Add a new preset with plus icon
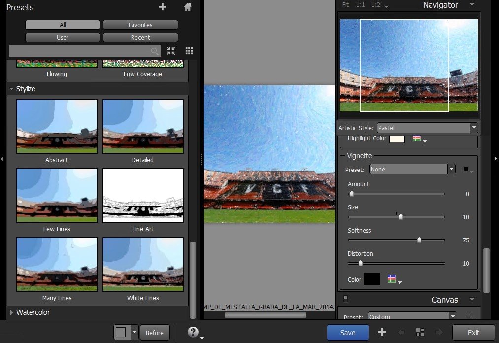Screen dimensions: 499x343 click(162, 7)
